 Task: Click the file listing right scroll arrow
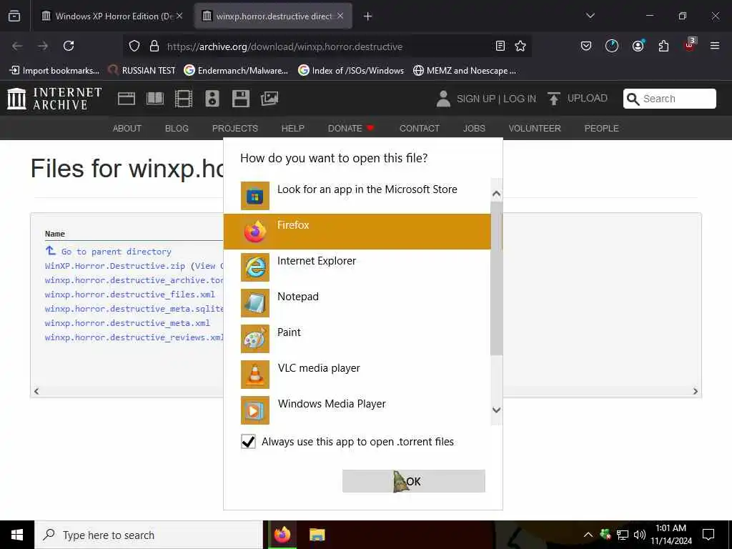coord(696,391)
